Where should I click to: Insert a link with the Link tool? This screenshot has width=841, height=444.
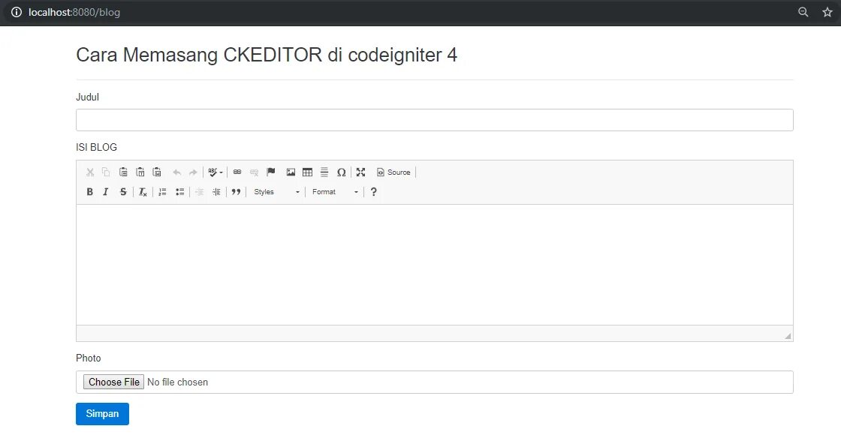(x=237, y=172)
